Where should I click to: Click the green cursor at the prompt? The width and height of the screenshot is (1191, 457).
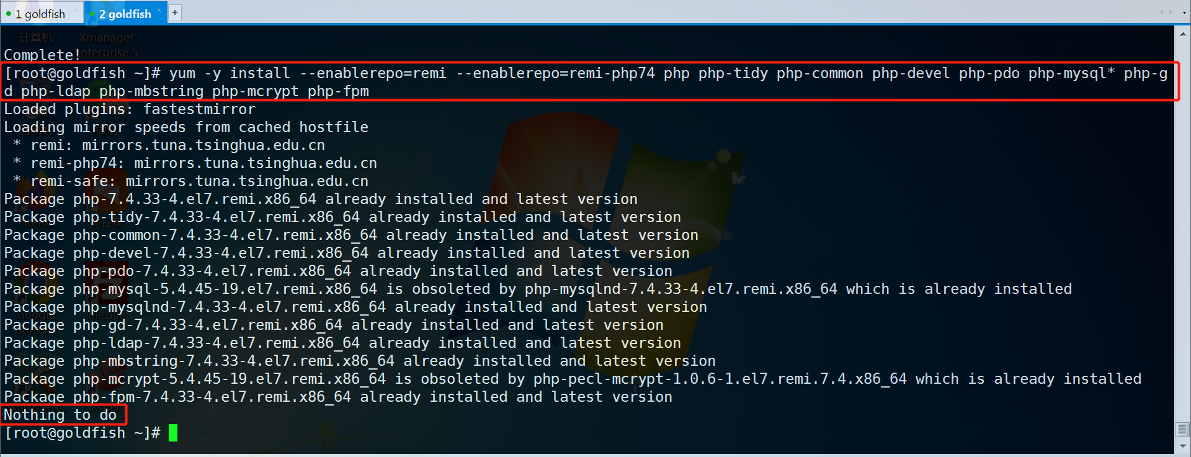click(x=173, y=433)
